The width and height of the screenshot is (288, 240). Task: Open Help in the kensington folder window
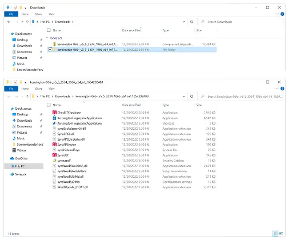[282, 89]
